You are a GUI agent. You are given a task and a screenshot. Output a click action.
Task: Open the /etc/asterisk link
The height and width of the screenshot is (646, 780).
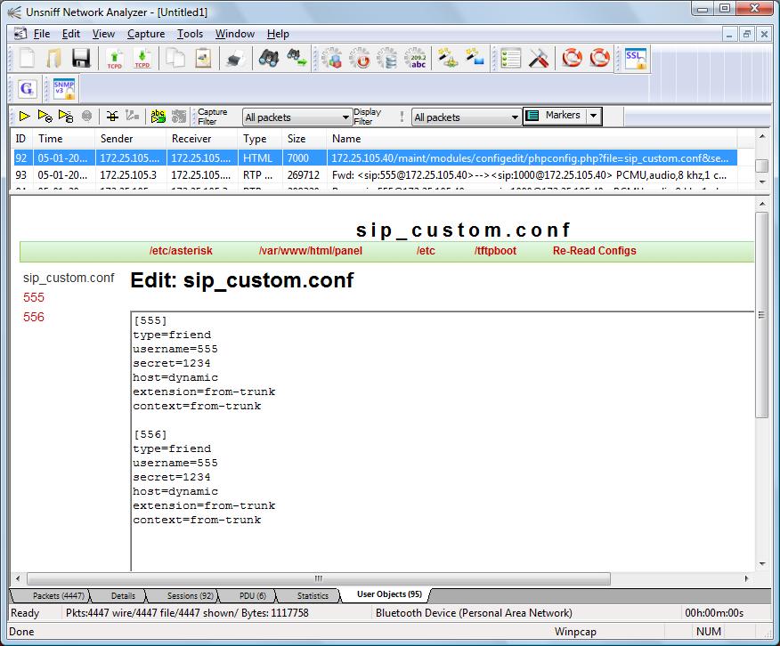click(x=181, y=251)
